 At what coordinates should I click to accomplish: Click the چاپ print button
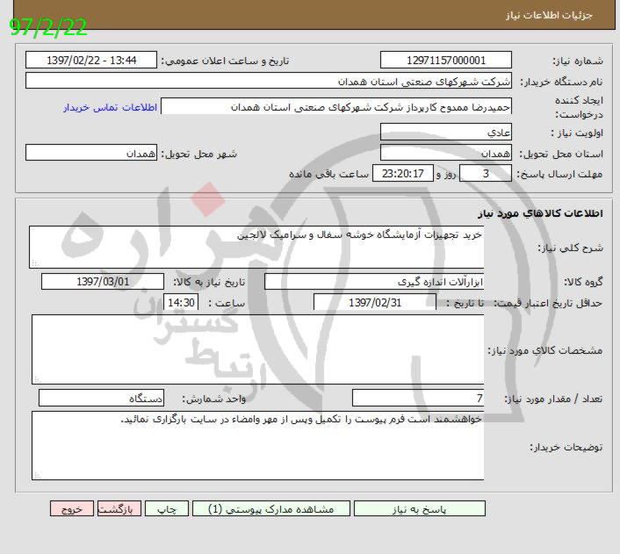click(x=167, y=508)
